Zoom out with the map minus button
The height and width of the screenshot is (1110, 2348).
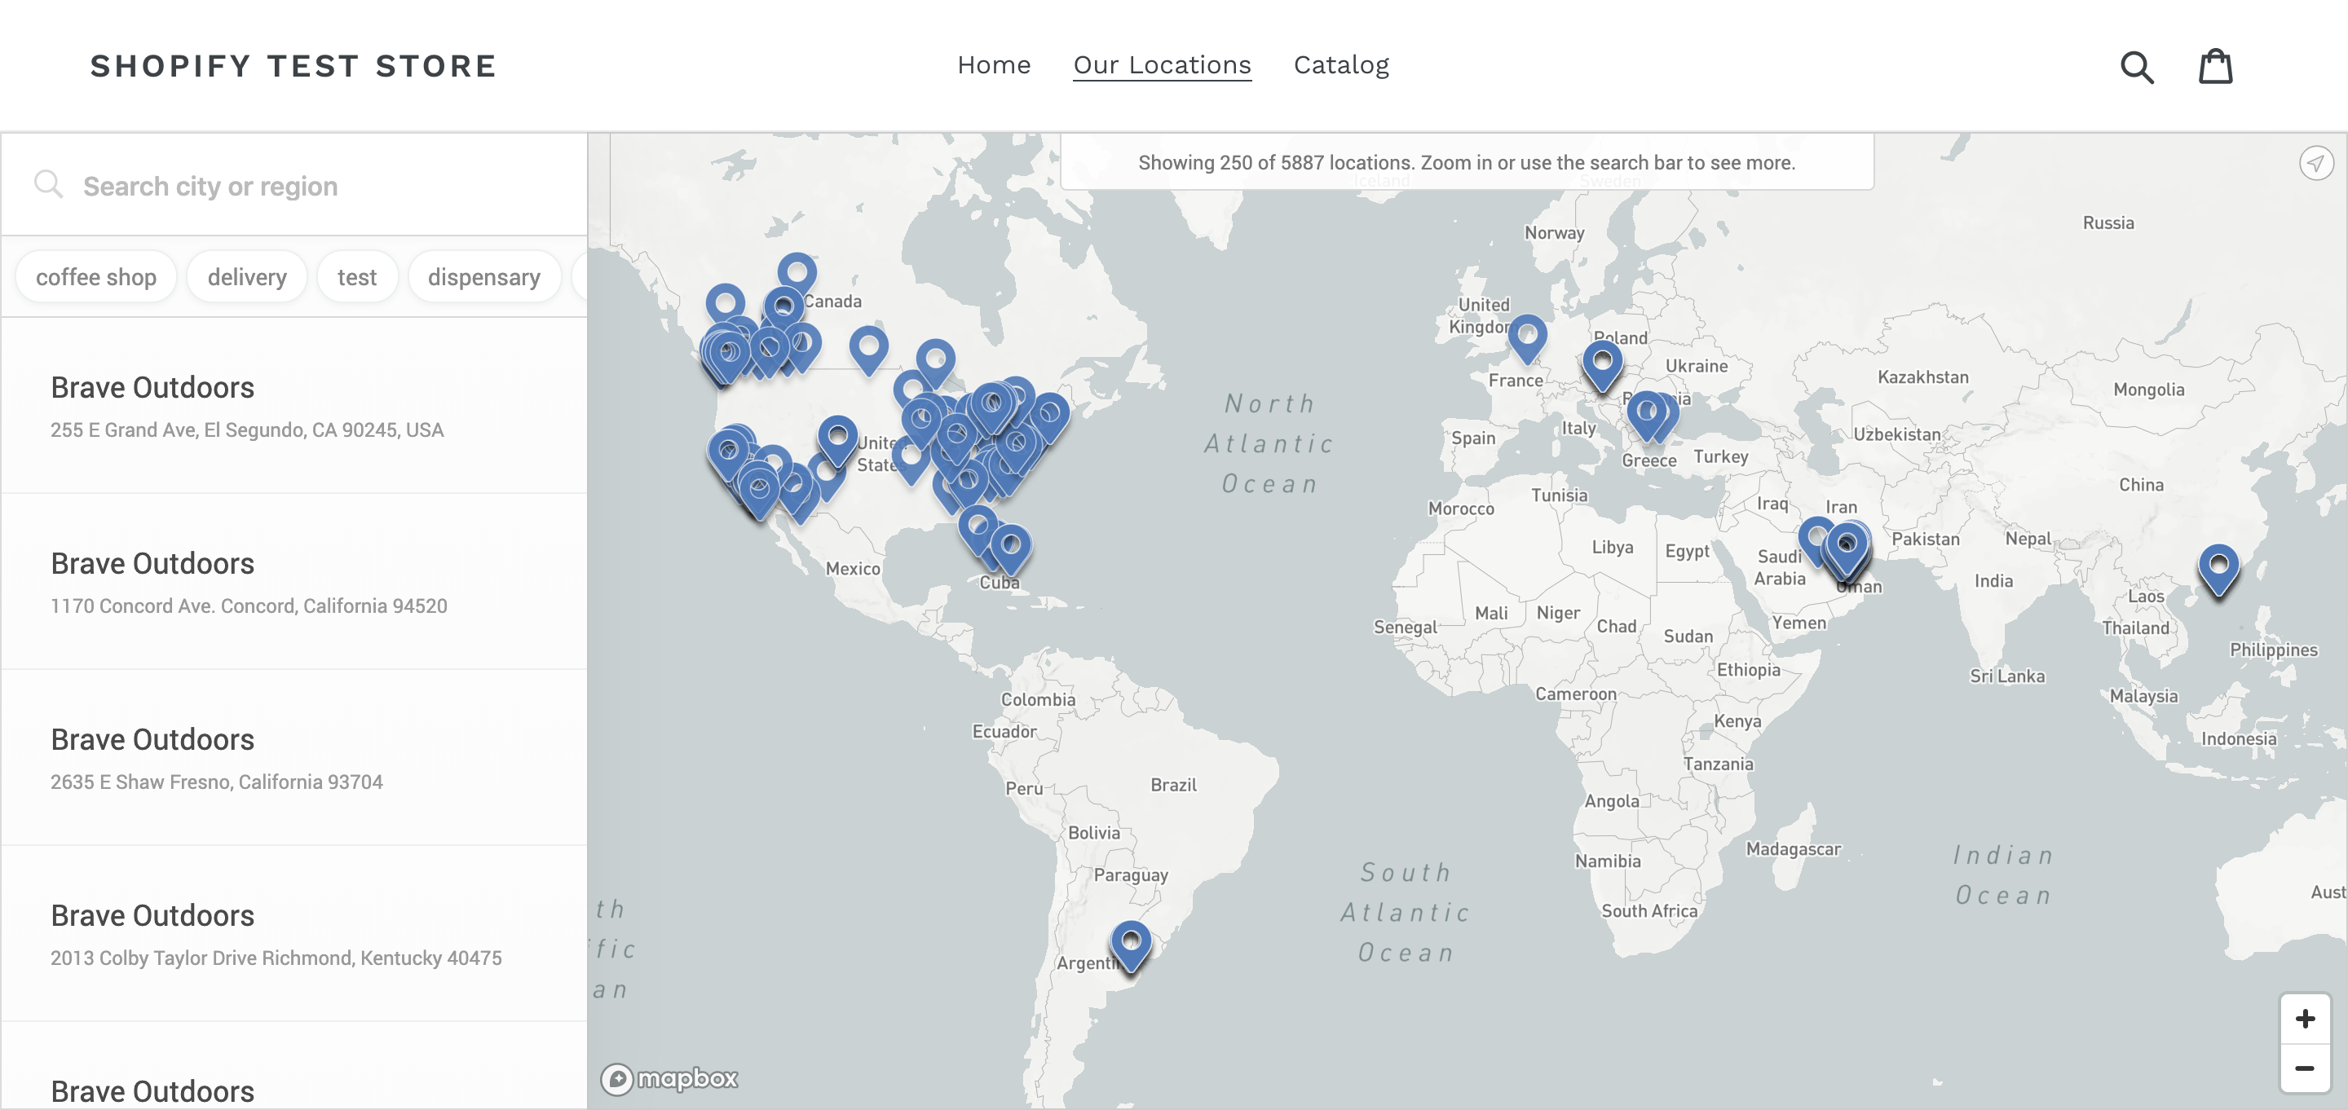2304,1067
